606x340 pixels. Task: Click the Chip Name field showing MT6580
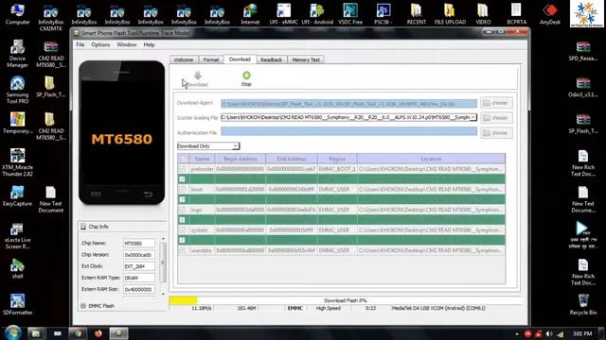(139, 244)
